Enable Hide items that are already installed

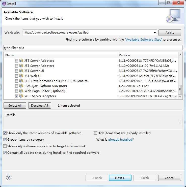(95, 133)
